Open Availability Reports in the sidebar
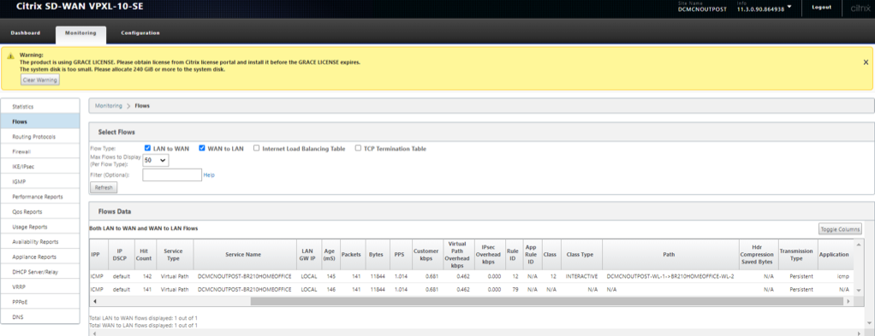This screenshot has height=336, width=875. coord(40,241)
